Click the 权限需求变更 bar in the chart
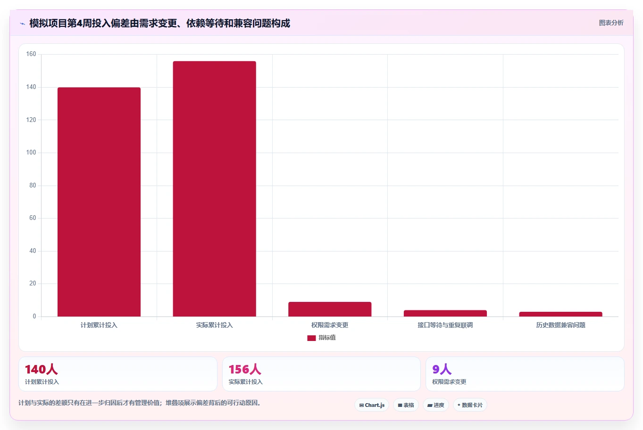 tap(330, 309)
